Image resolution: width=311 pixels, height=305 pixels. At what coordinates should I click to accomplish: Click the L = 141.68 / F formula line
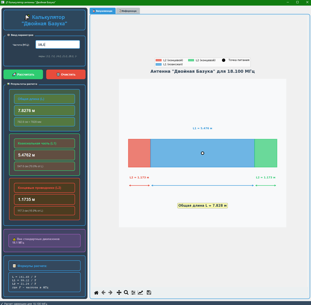click(x=24, y=277)
